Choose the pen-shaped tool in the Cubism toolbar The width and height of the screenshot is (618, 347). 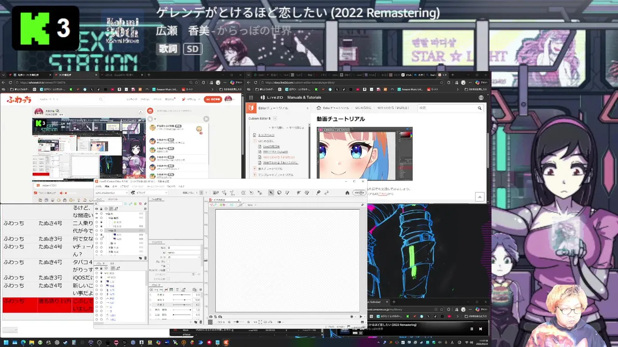(318, 193)
